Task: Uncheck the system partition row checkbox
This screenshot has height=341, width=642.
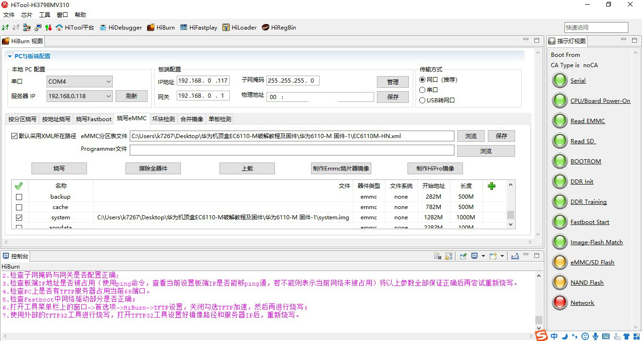Action: point(19,217)
